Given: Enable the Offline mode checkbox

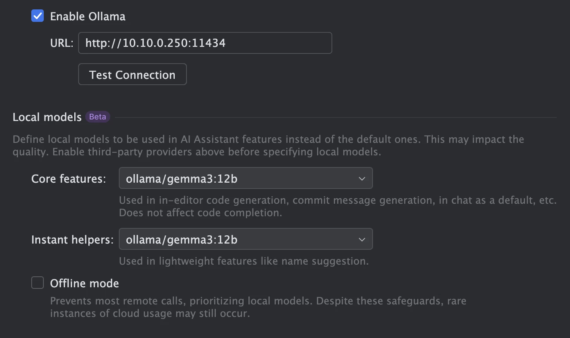Looking at the screenshot, I should coord(38,283).
